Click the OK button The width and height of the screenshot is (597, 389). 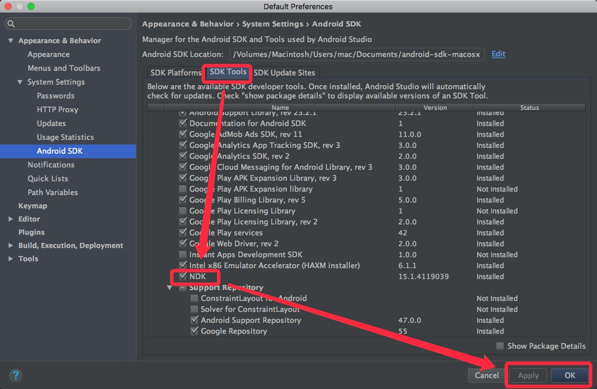coord(569,375)
